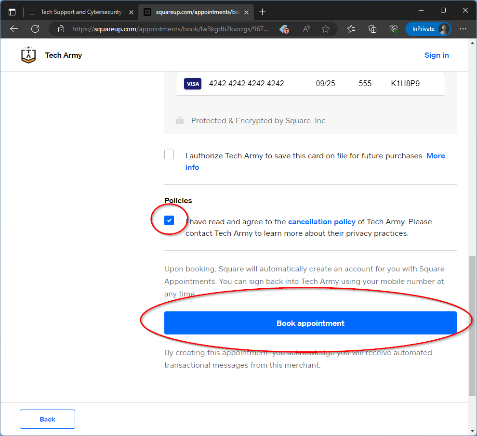Image resolution: width=477 pixels, height=436 pixels.
Task: Open the cancellation policy link
Action: [321, 222]
